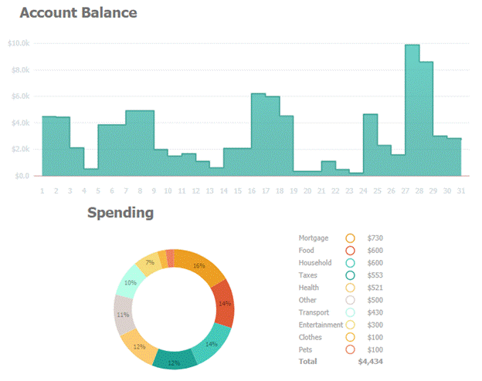Click the Taxes legend circle marker
This screenshot has width=482, height=381.
pos(350,275)
